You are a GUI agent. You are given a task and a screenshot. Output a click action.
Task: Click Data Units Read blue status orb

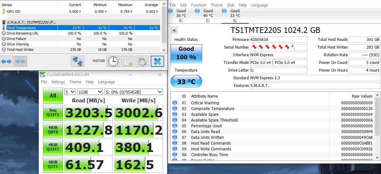coord(175,131)
